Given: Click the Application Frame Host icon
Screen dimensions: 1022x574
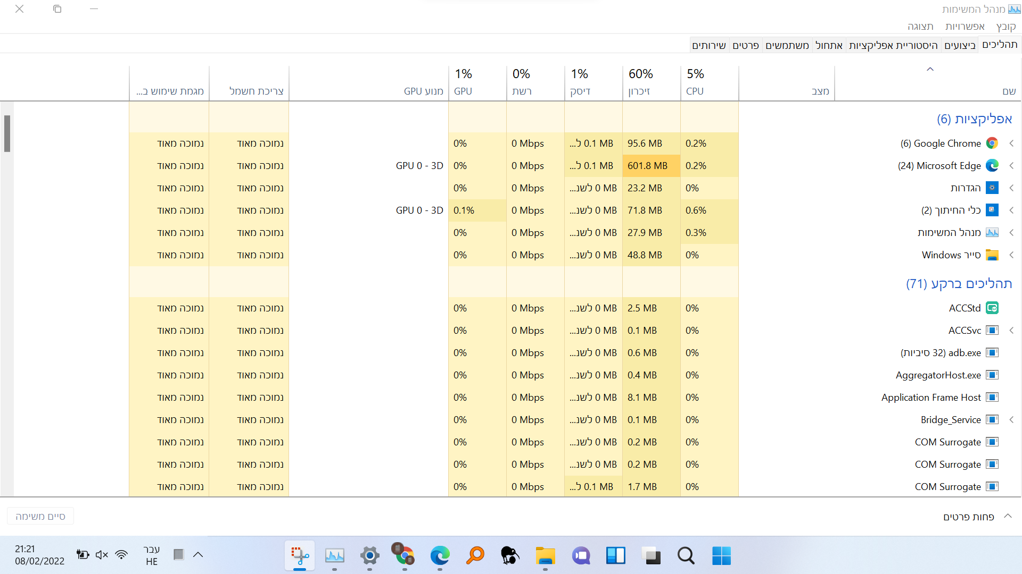Looking at the screenshot, I should tap(992, 398).
